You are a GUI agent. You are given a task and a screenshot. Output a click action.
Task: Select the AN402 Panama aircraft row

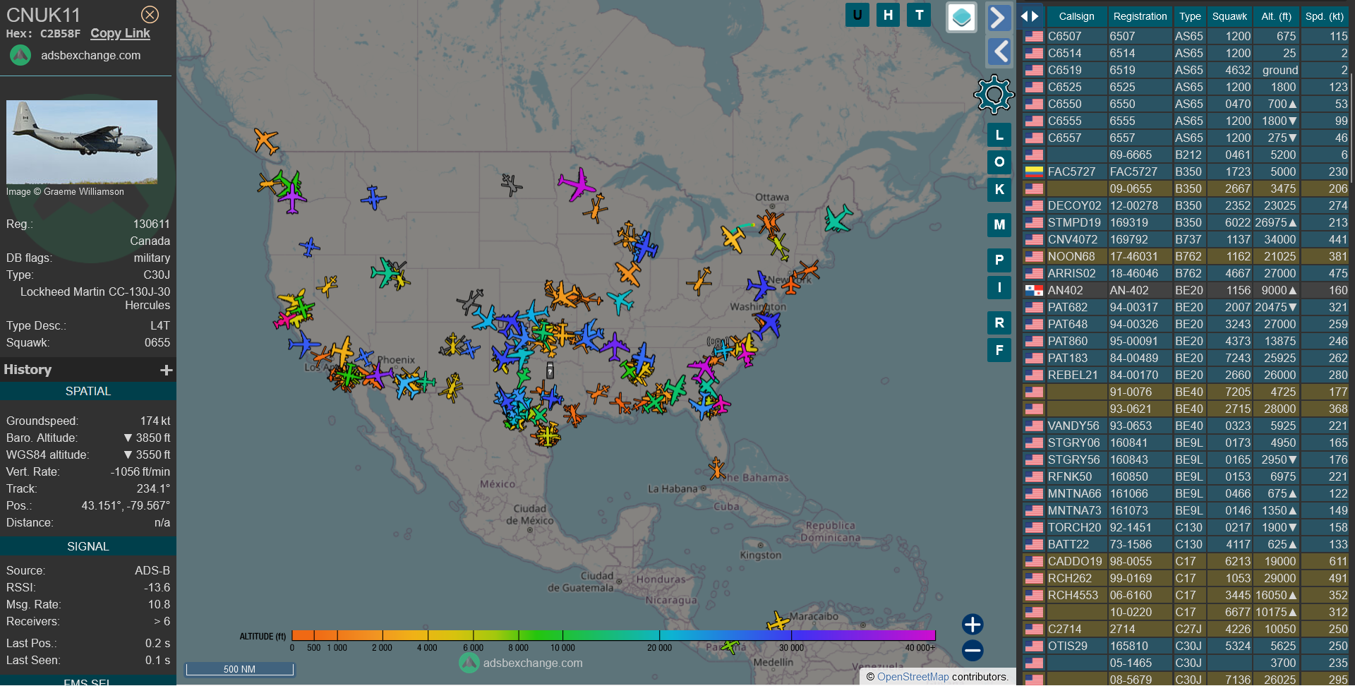coord(1186,290)
